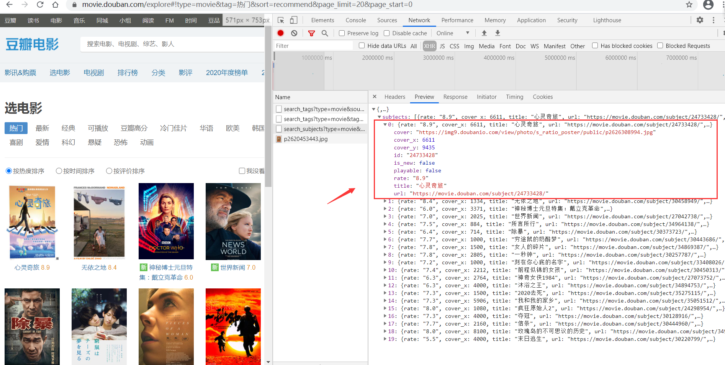Expand subject item 1 无依之地
Image resolution: width=725 pixels, height=365 pixels.
(x=385, y=201)
